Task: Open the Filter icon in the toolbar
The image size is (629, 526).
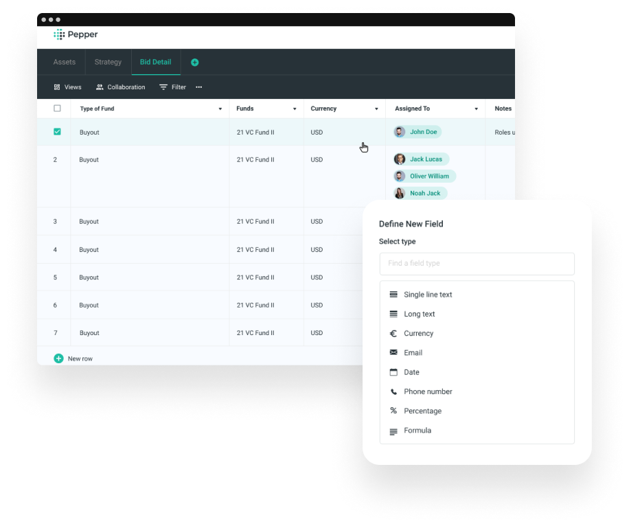Action: [x=163, y=87]
